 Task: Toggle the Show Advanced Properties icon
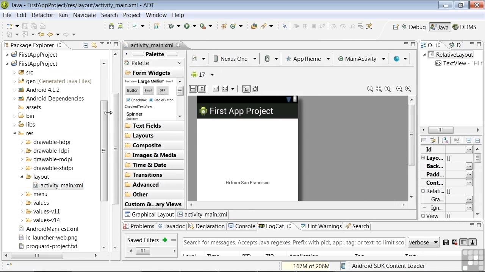tap(433, 141)
